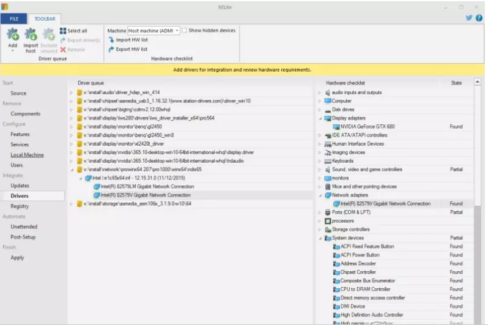Go to the Apply page
This screenshot has width=488, height=325.
17,258
